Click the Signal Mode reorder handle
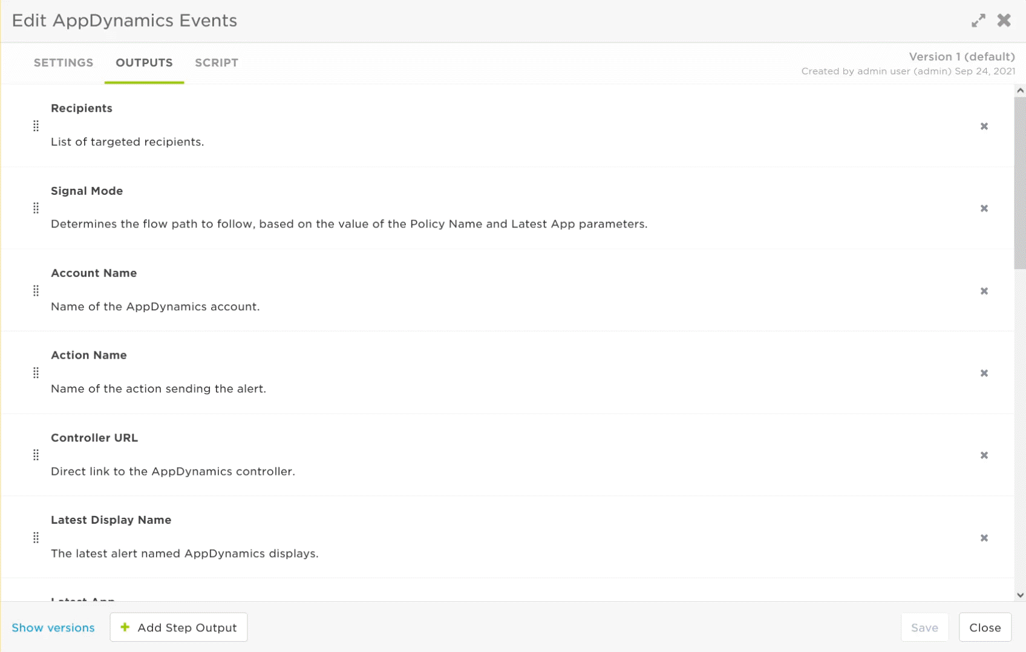1026x652 pixels. click(36, 208)
